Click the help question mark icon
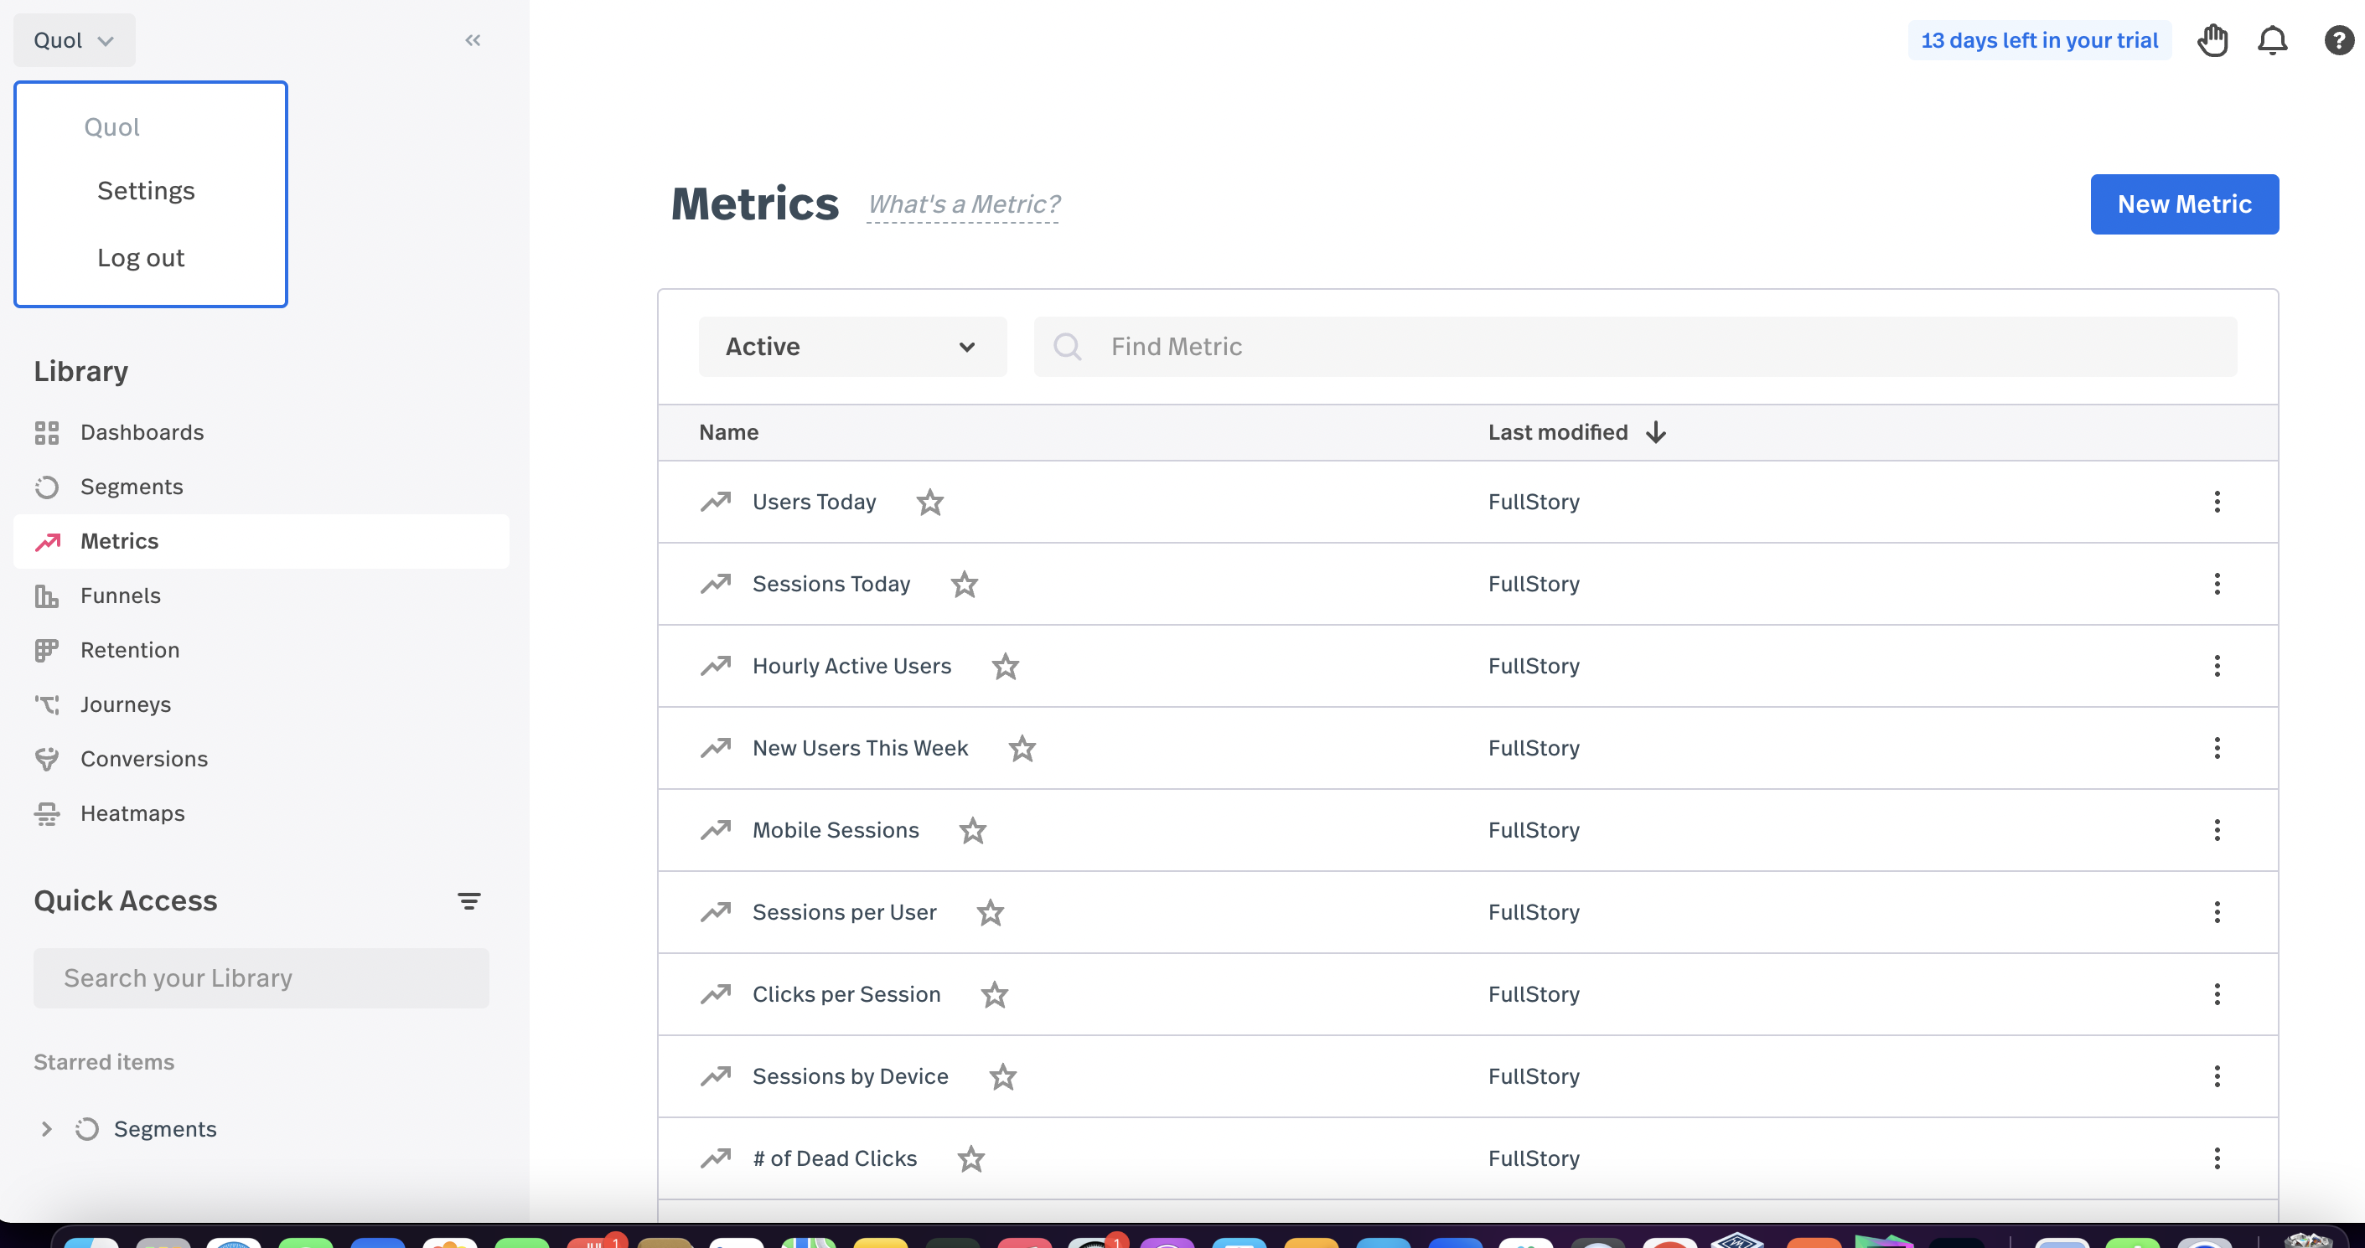Image resolution: width=2365 pixels, height=1248 pixels. (x=2337, y=40)
